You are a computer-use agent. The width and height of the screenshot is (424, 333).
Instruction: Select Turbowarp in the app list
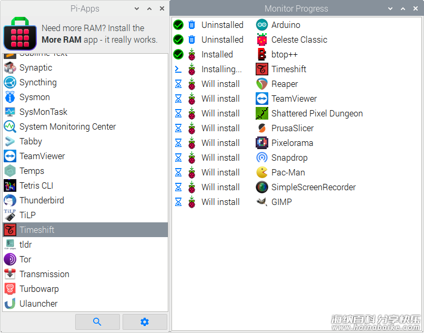tap(85, 289)
